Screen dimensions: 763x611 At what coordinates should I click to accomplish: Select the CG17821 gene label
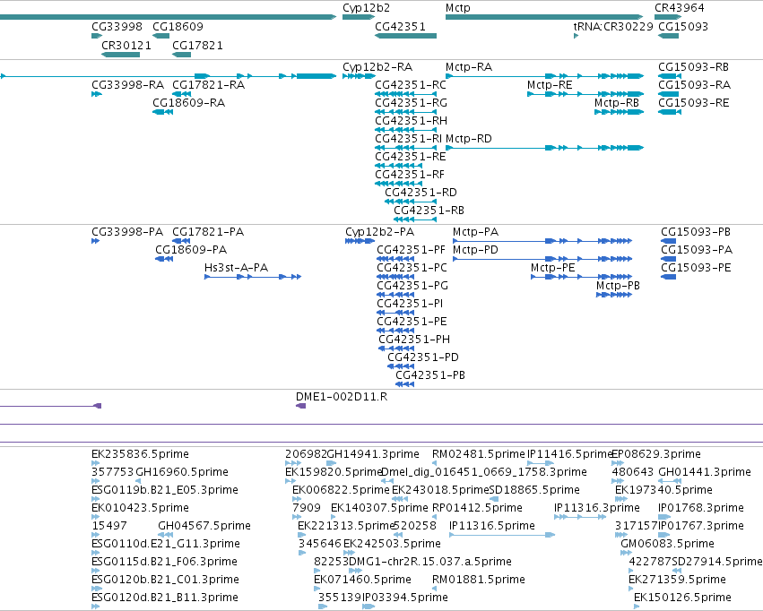[197, 45]
